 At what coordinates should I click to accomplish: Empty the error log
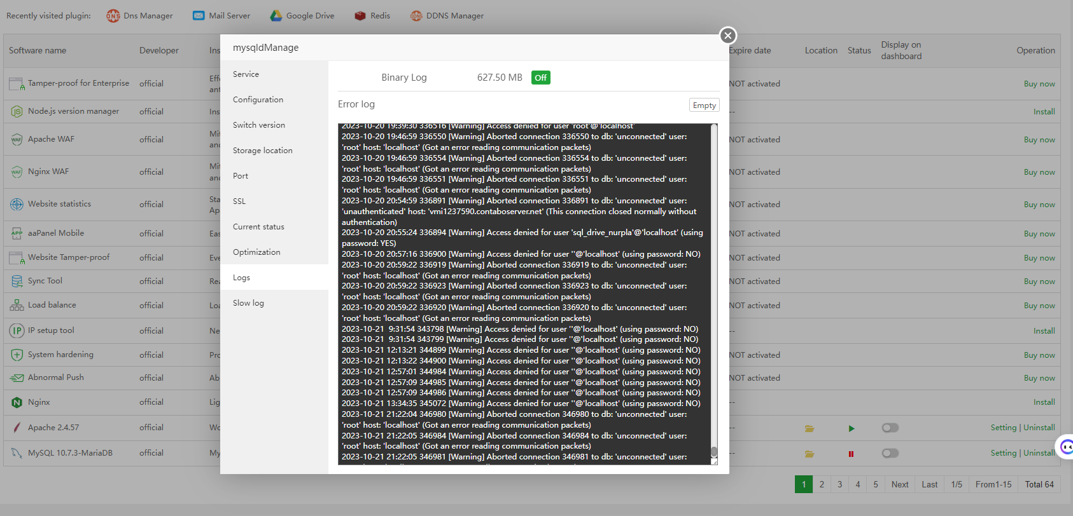click(705, 105)
